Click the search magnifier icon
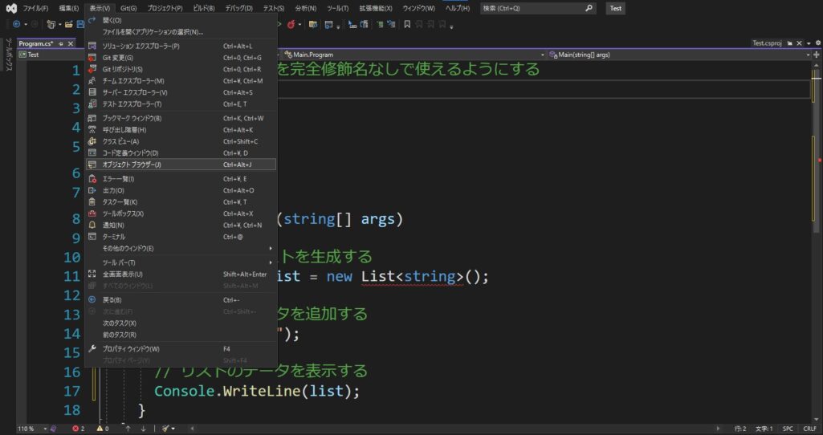 coord(589,8)
